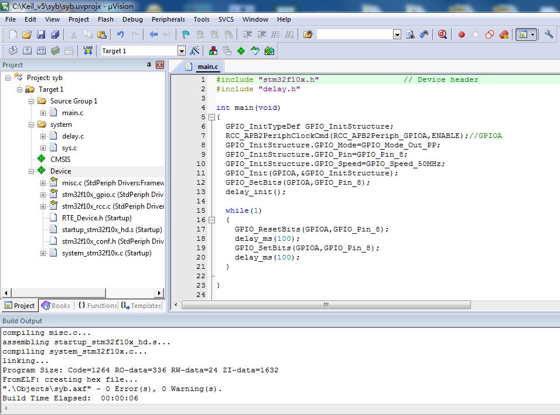Create a new file from the toolbar
This screenshot has height=415, width=560.
pos(13,34)
